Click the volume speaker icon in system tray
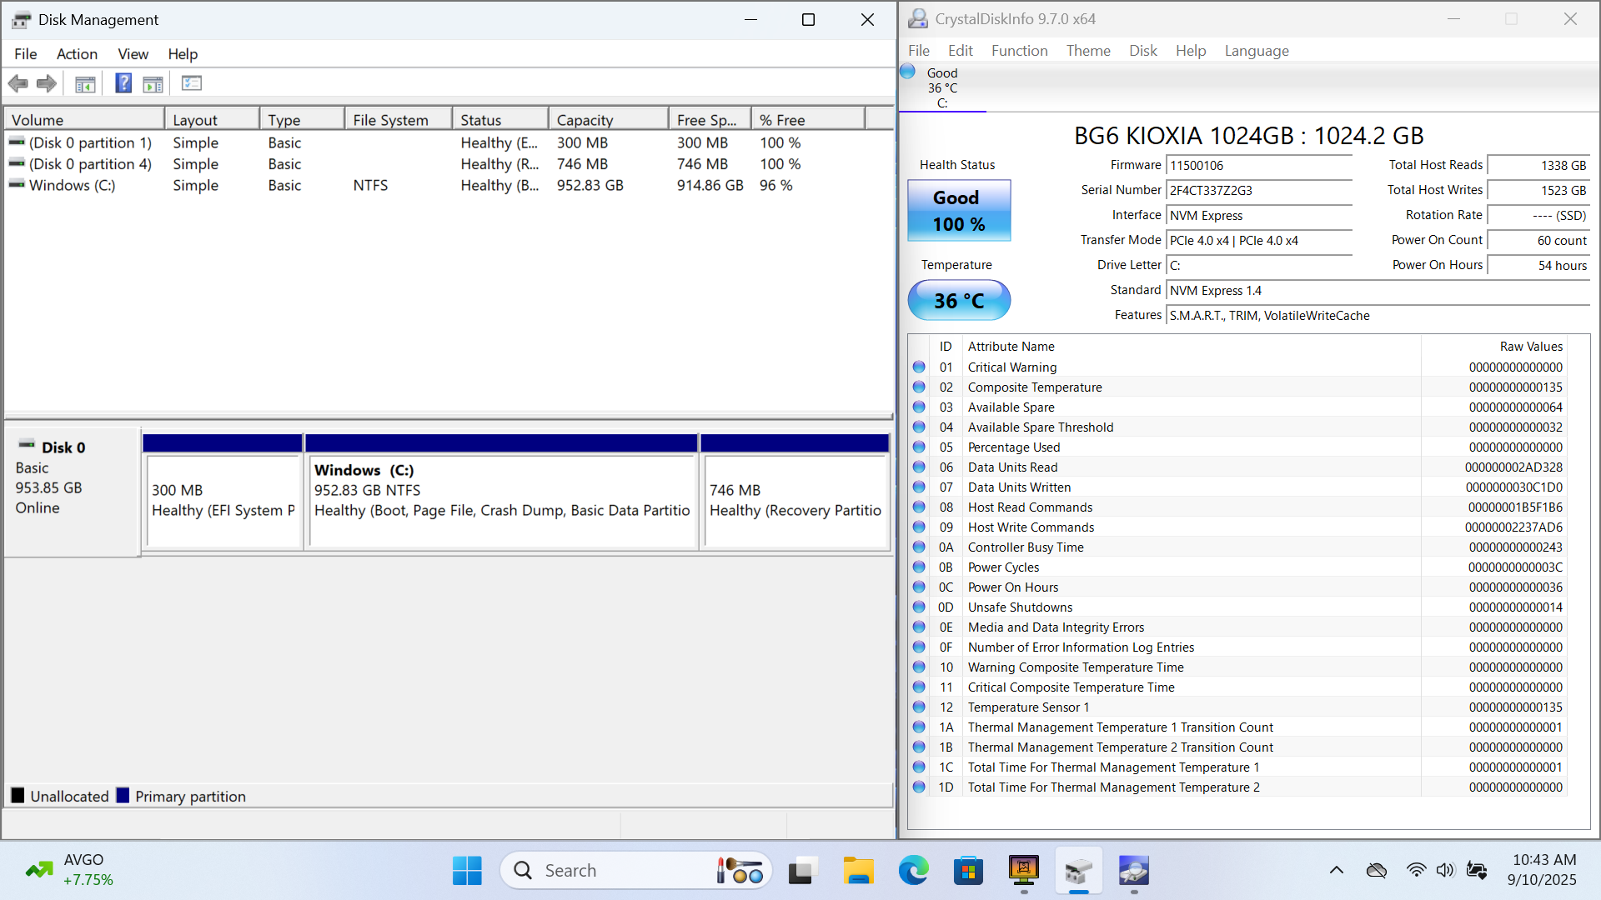The height and width of the screenshot is (900, 1601). (1445, 870)
